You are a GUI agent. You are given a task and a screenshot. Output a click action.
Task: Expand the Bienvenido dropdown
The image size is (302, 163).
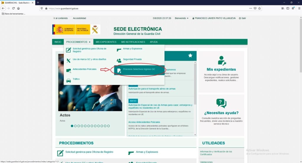tap(181, 18)
